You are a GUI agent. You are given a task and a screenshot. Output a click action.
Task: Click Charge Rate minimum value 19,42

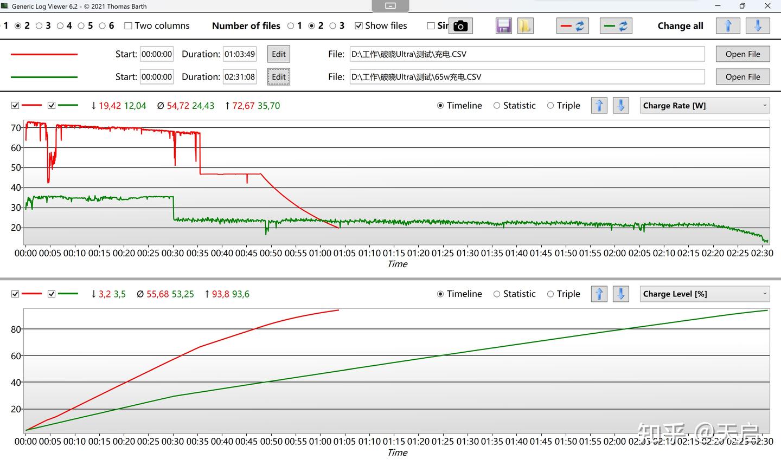click(x=110, y=106)
